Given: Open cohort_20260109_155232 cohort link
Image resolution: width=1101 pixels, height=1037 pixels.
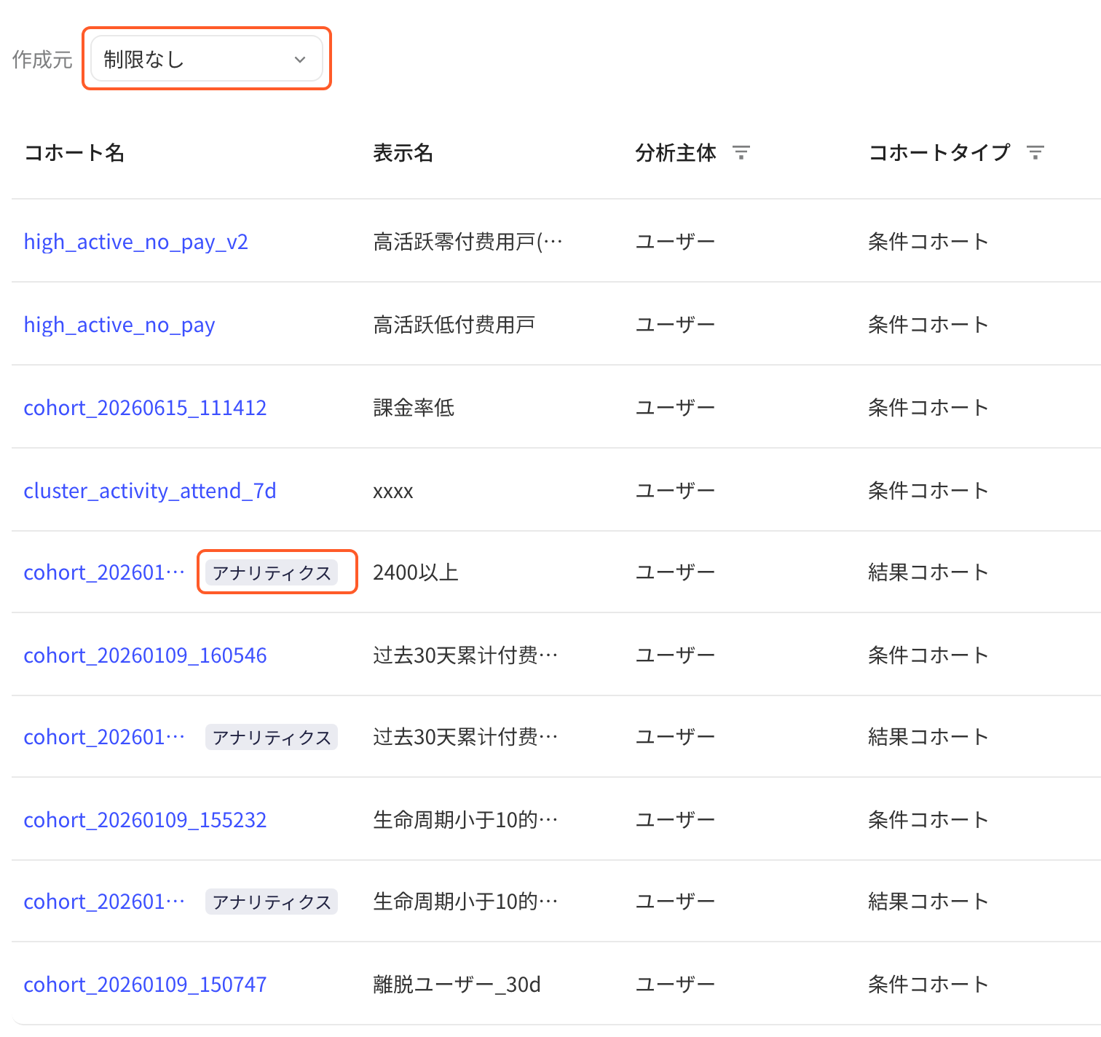Looking at the screenshot, I should point(146,820).
